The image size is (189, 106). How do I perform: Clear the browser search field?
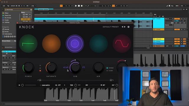tap(31, 10)
